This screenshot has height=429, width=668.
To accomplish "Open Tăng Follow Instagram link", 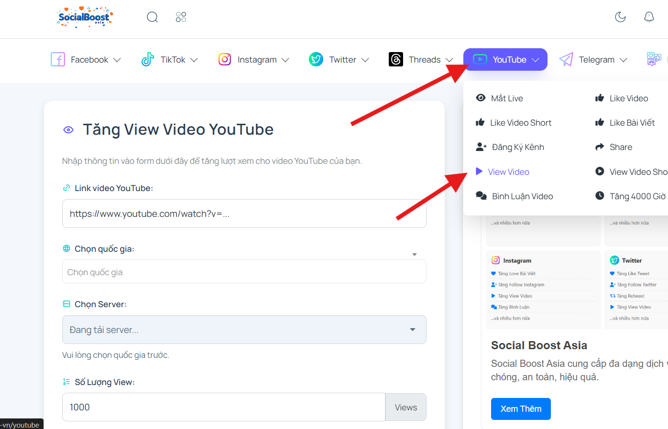I will pyautogui.click(x=521, y=285).
